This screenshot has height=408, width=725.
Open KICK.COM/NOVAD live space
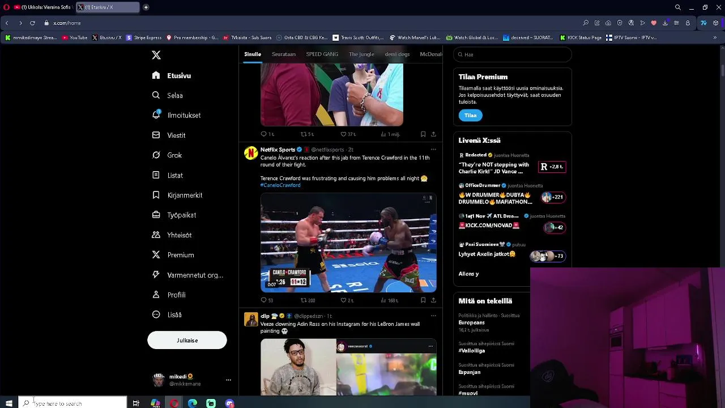[513, 225]
